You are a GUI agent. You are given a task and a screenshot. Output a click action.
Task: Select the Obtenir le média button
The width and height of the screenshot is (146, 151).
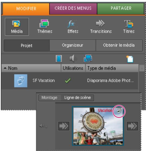click(119, 45)
